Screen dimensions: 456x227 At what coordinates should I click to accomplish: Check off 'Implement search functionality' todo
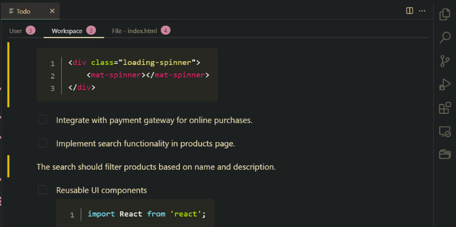[x=42, y=143]
